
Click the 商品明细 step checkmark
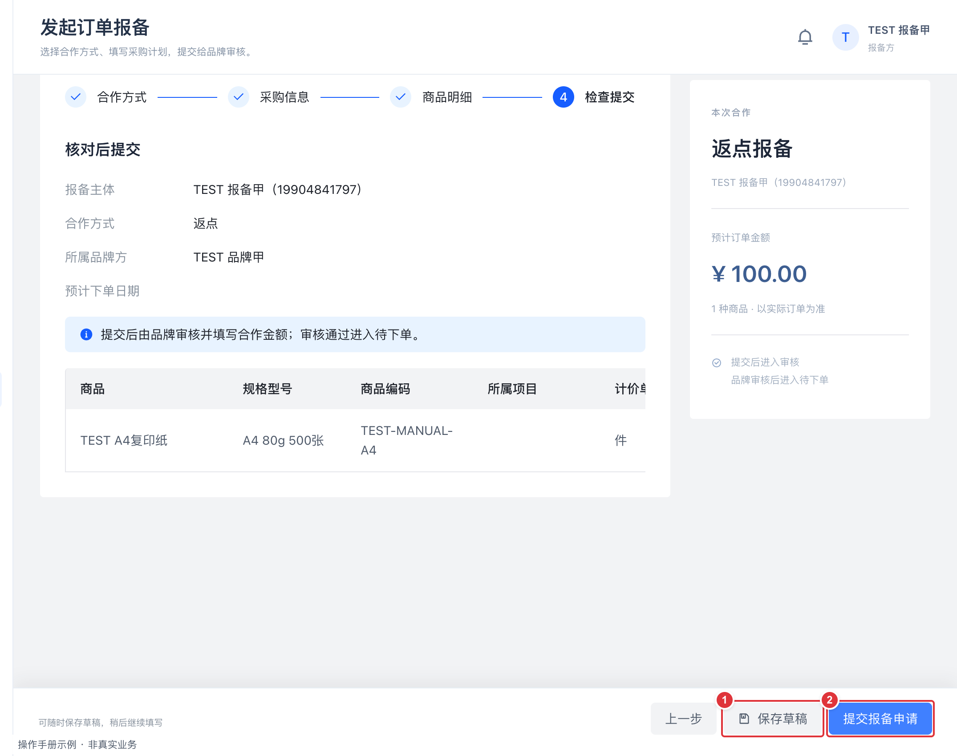click(x=401, y=97)
